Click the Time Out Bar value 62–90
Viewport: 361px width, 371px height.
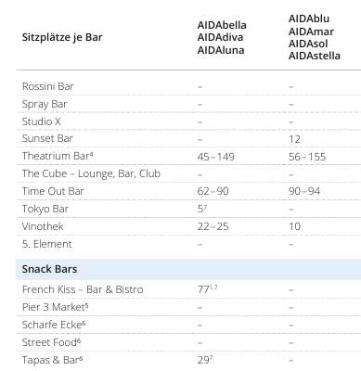[213, 191]
